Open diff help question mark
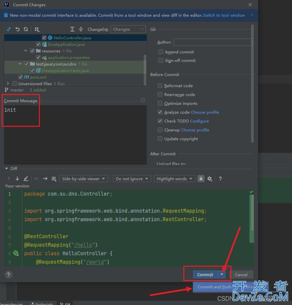This screenshot has height=305, width=292. tap(220, 178)
